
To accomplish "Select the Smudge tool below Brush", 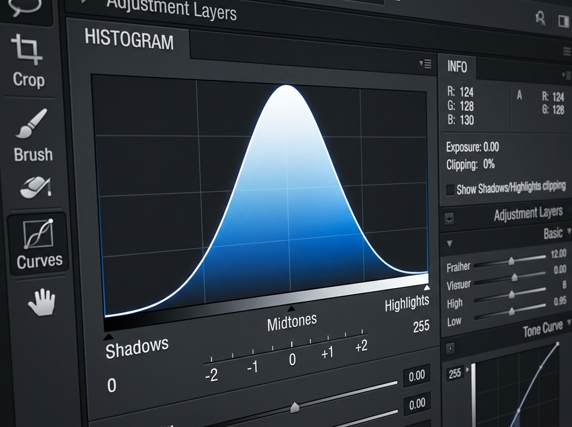I will click(x=34, y=186).
